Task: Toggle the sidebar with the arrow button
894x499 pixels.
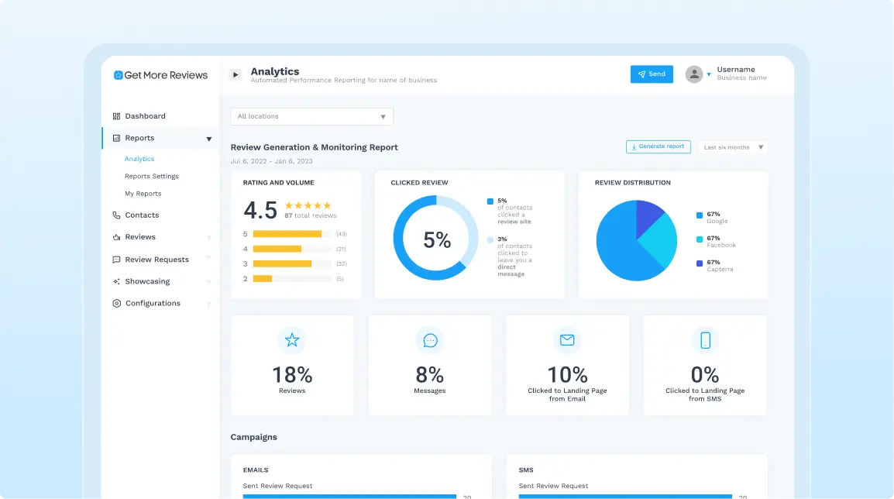Action: (236, 74)
